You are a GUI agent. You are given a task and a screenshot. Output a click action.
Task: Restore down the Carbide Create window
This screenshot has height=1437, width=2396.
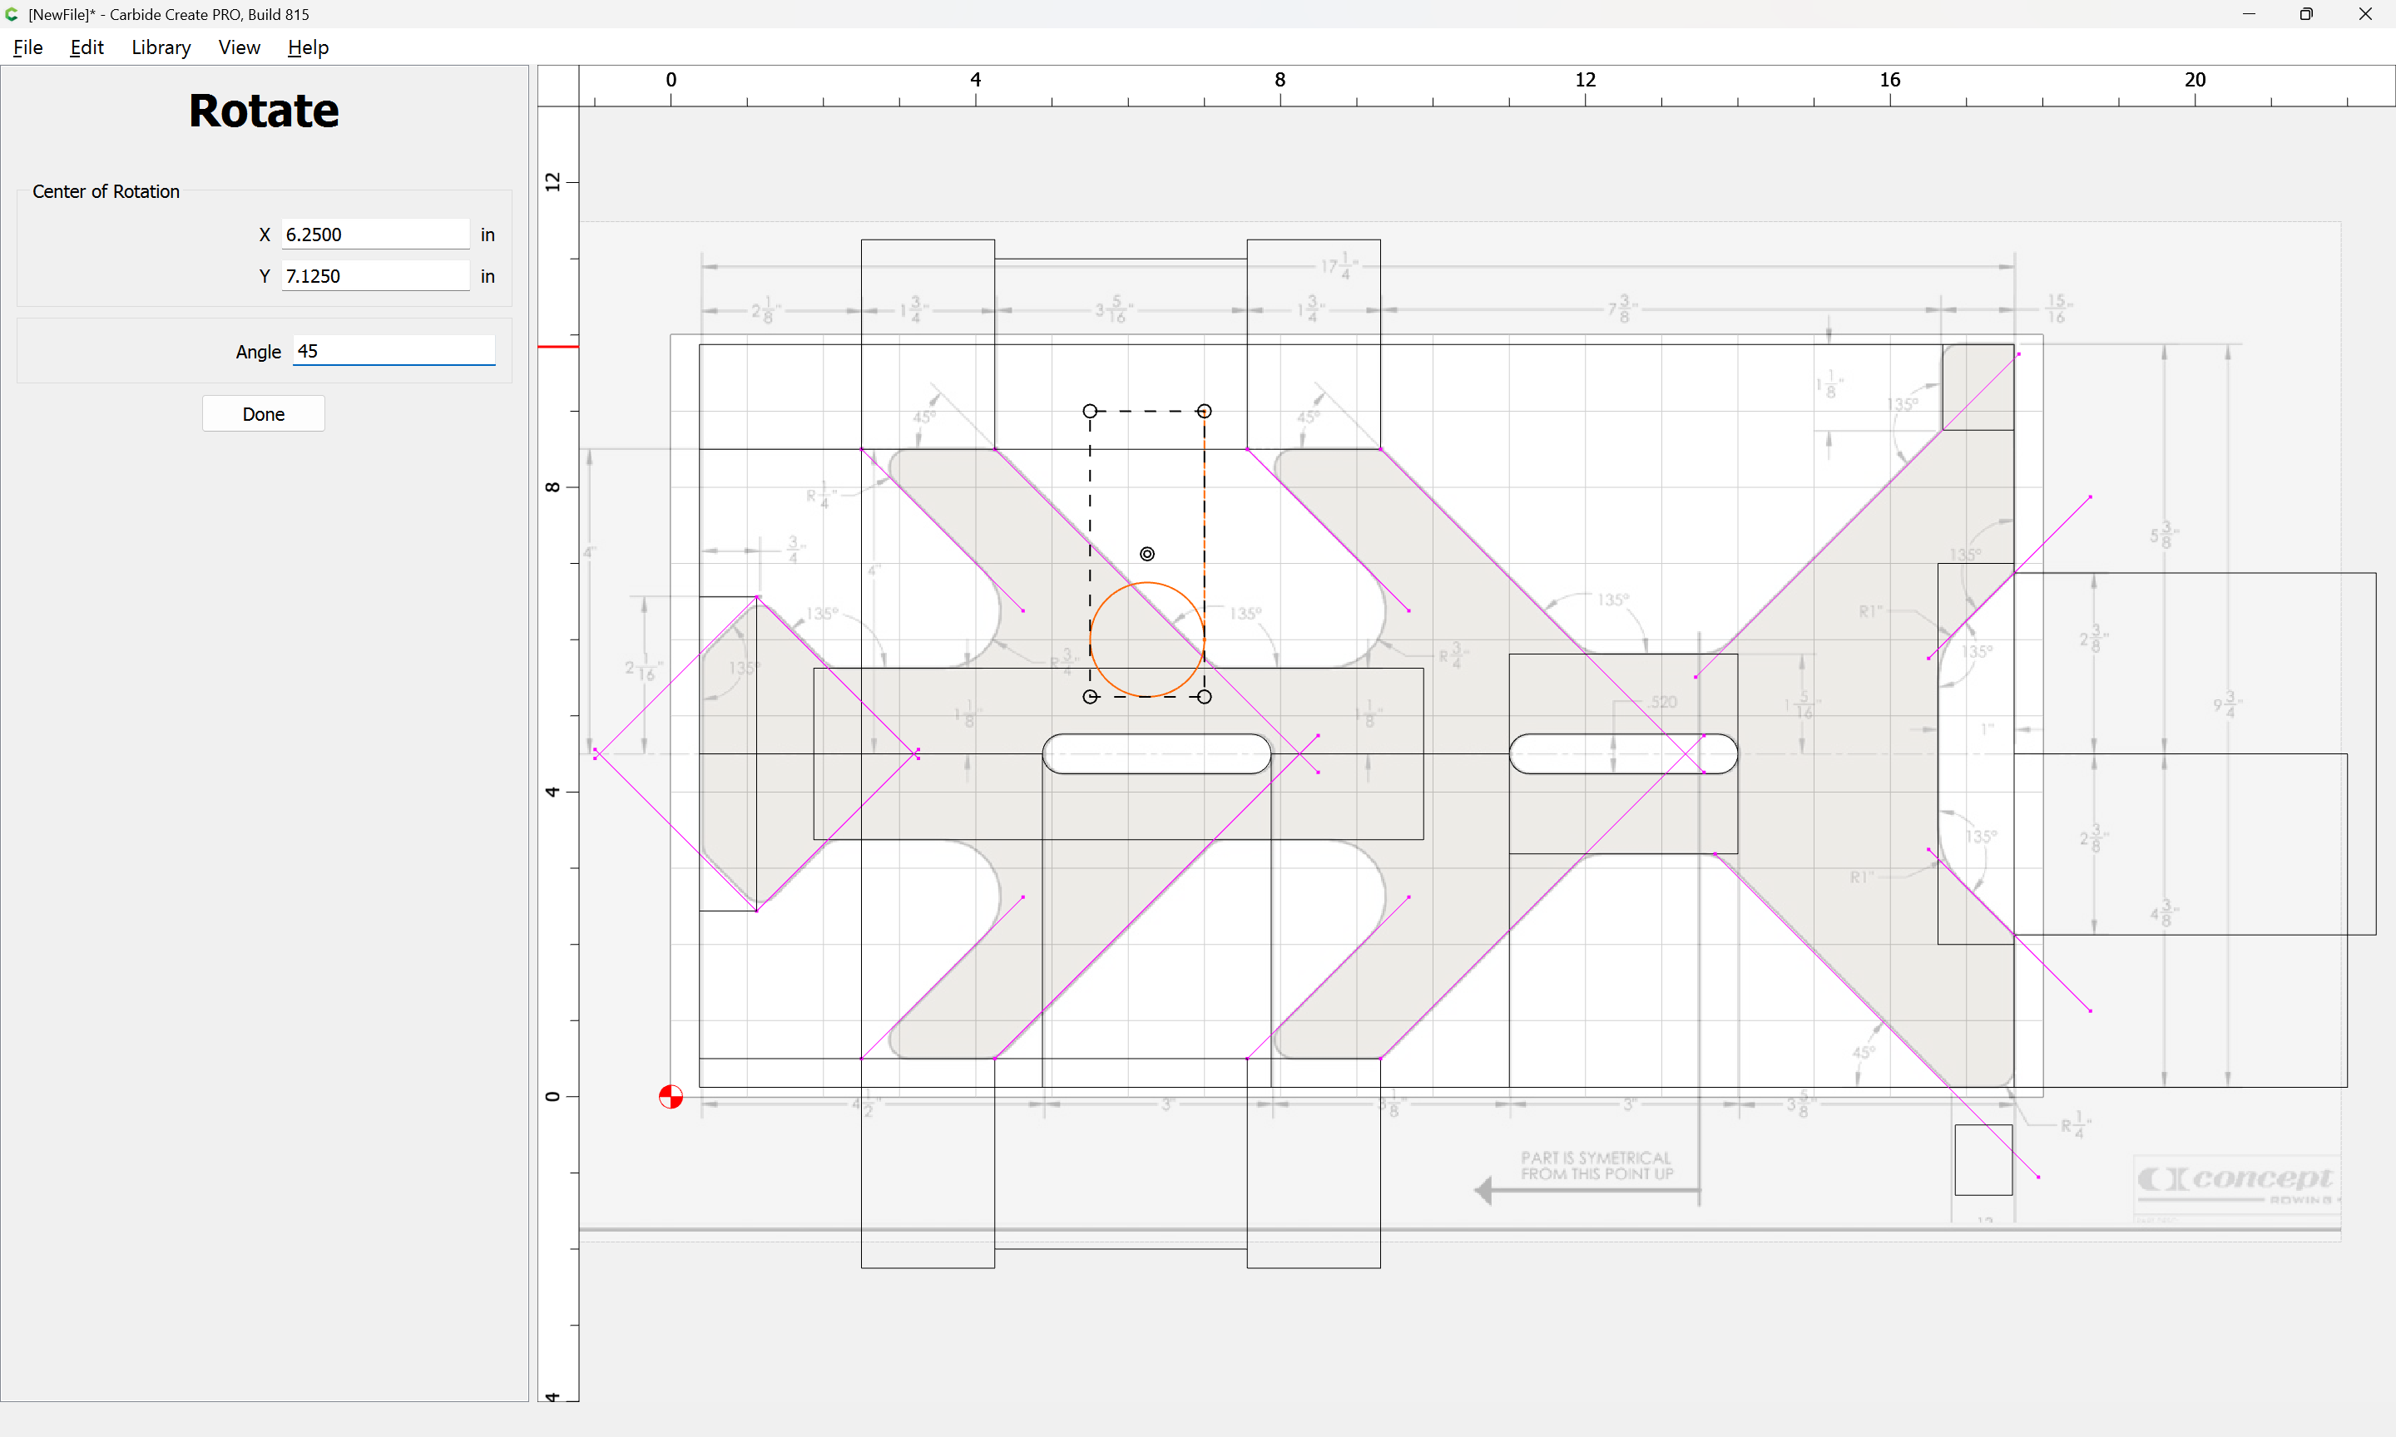(x=2306, y=13)
